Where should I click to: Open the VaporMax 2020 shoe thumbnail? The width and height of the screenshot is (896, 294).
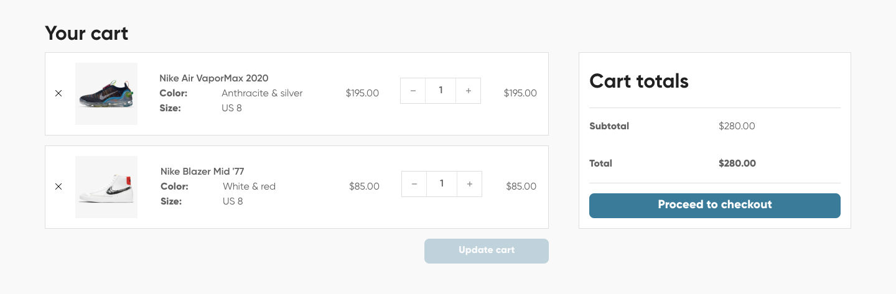pos(106,94)
